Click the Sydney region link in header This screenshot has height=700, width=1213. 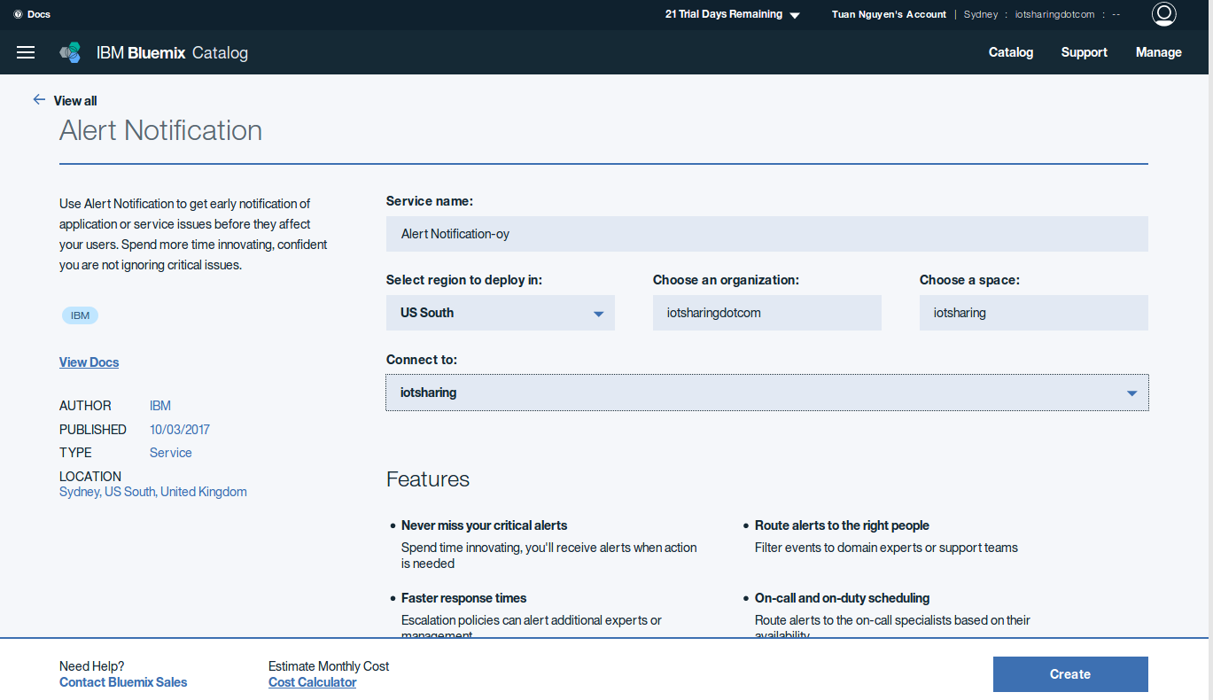(x=980, y=13)
